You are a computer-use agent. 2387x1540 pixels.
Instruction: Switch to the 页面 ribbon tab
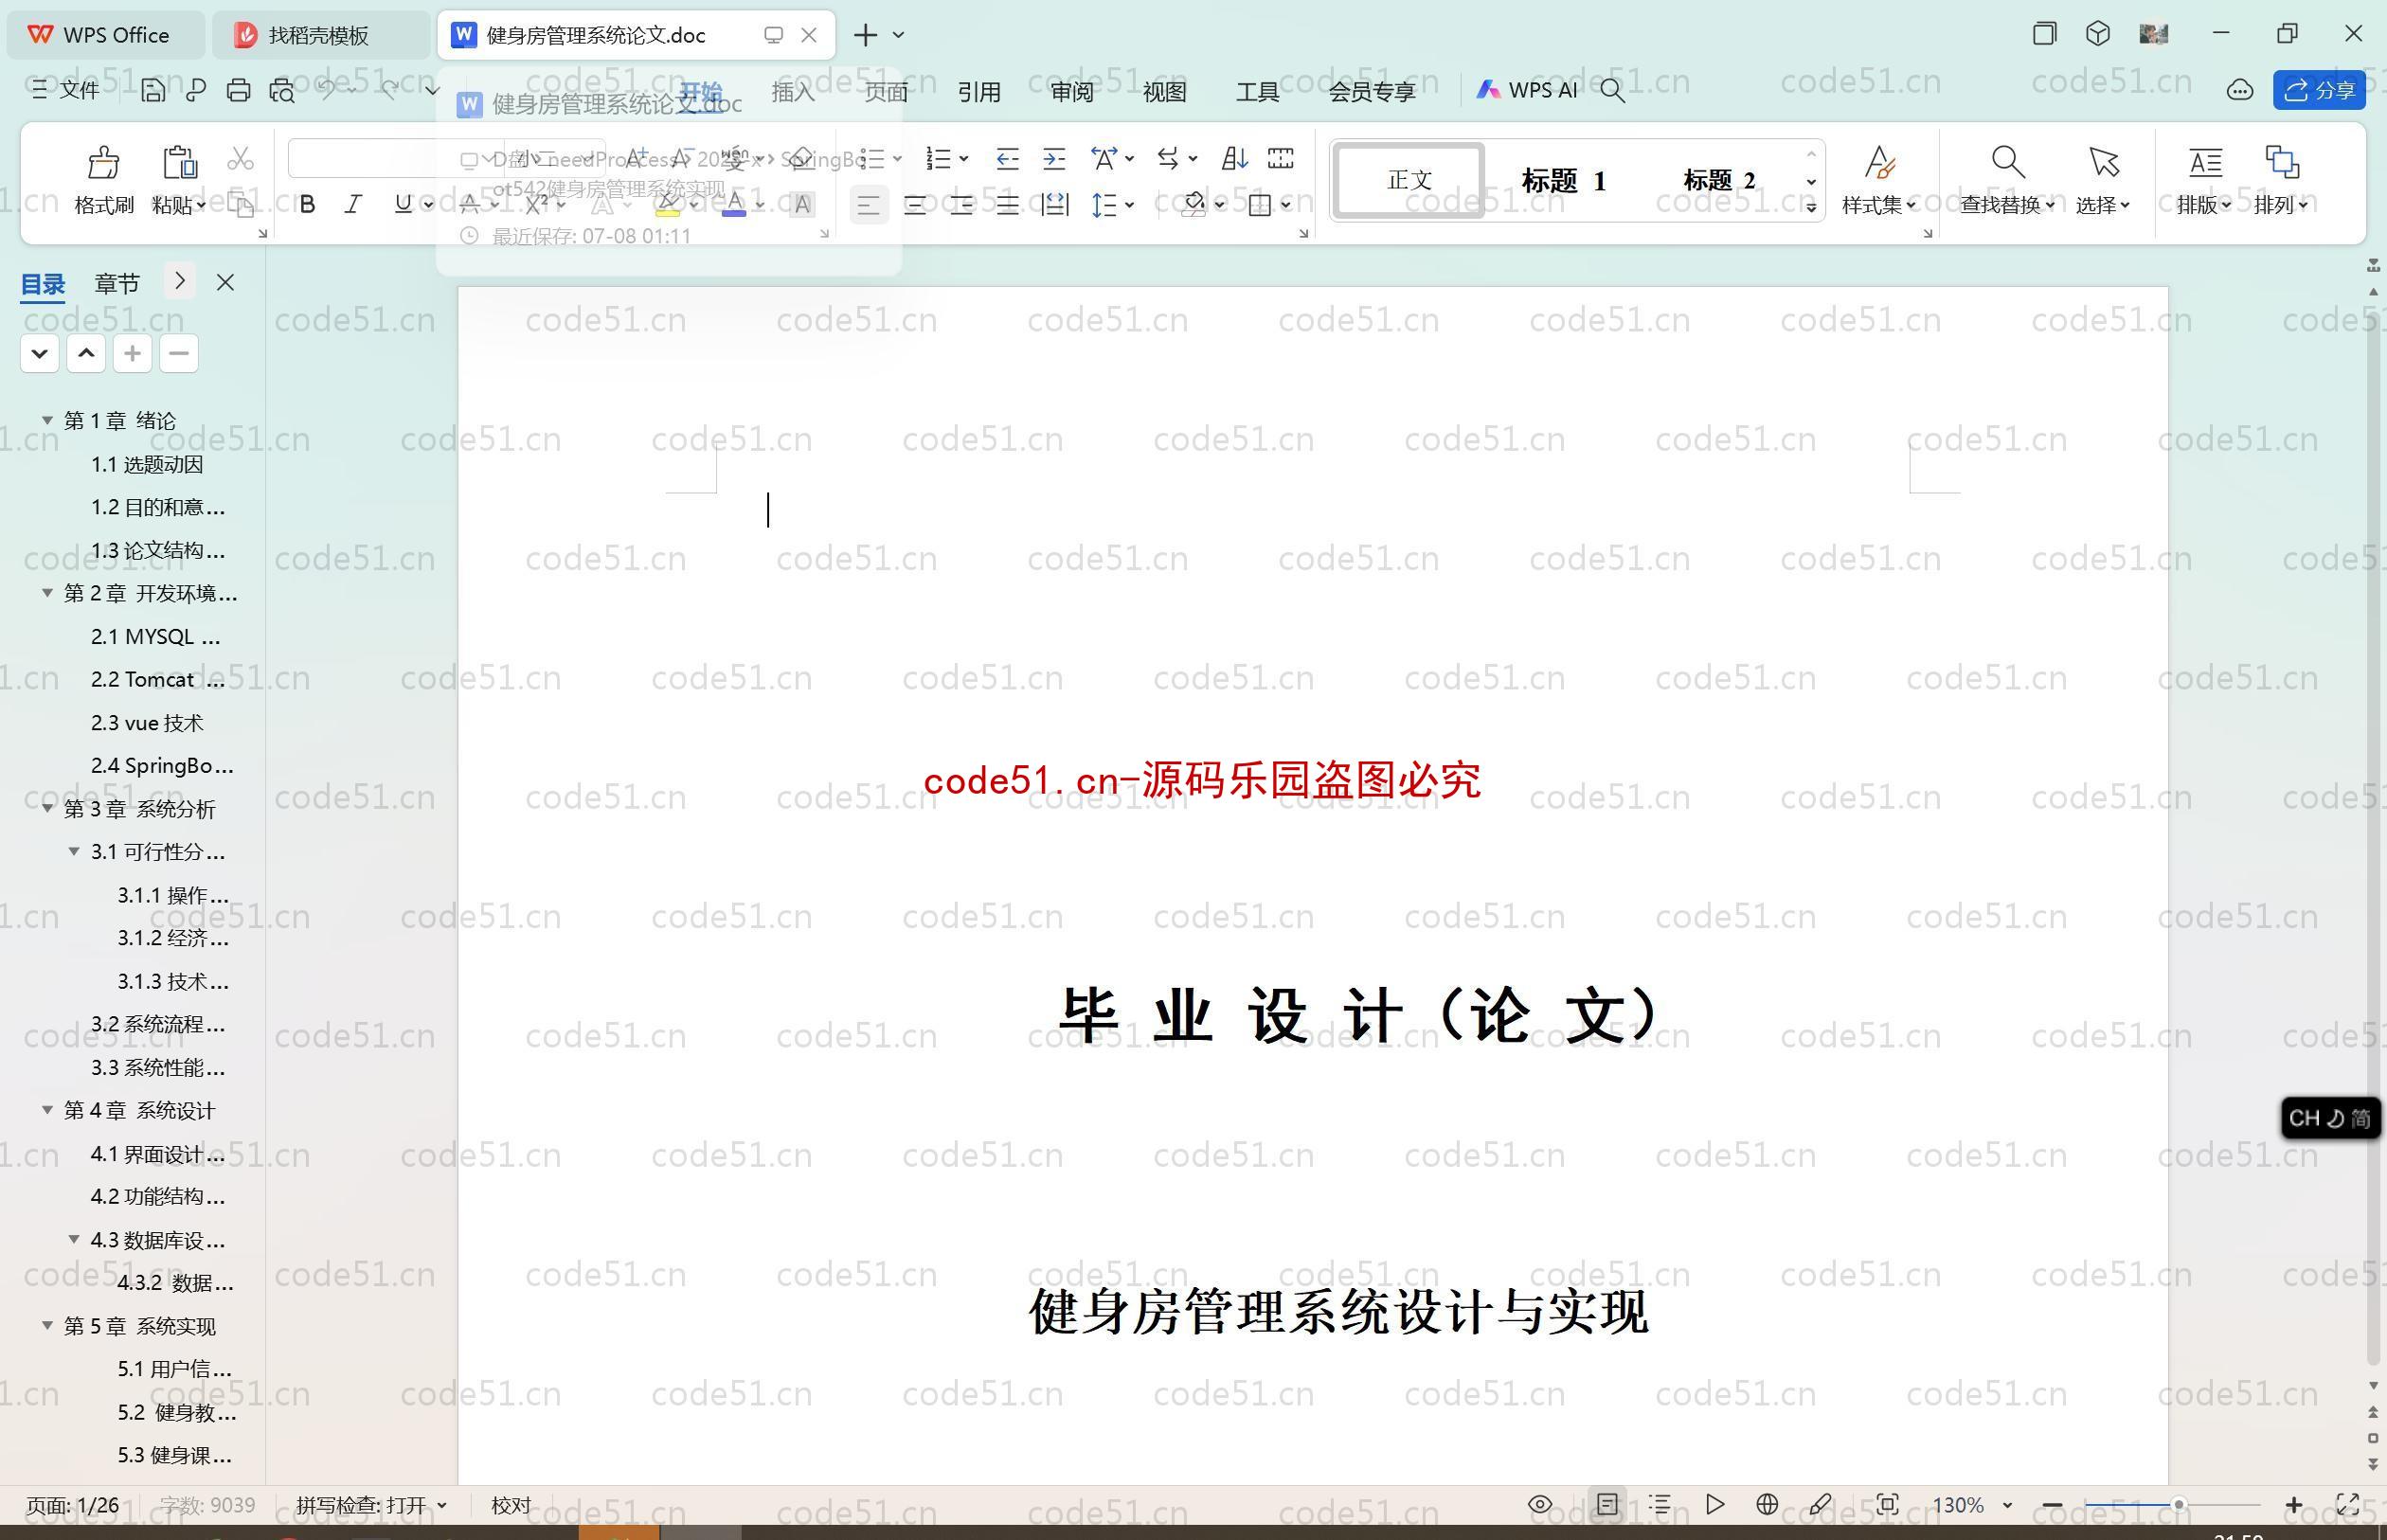(886, 92)
